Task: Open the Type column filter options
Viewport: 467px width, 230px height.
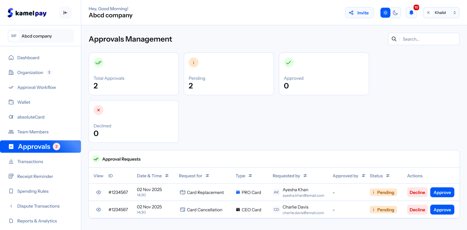Action: 250,176
